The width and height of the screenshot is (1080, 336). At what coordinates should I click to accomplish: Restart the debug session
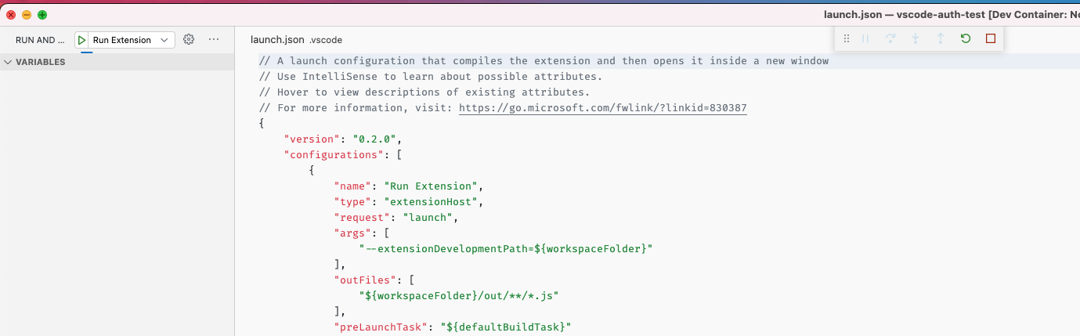point(966,38)
